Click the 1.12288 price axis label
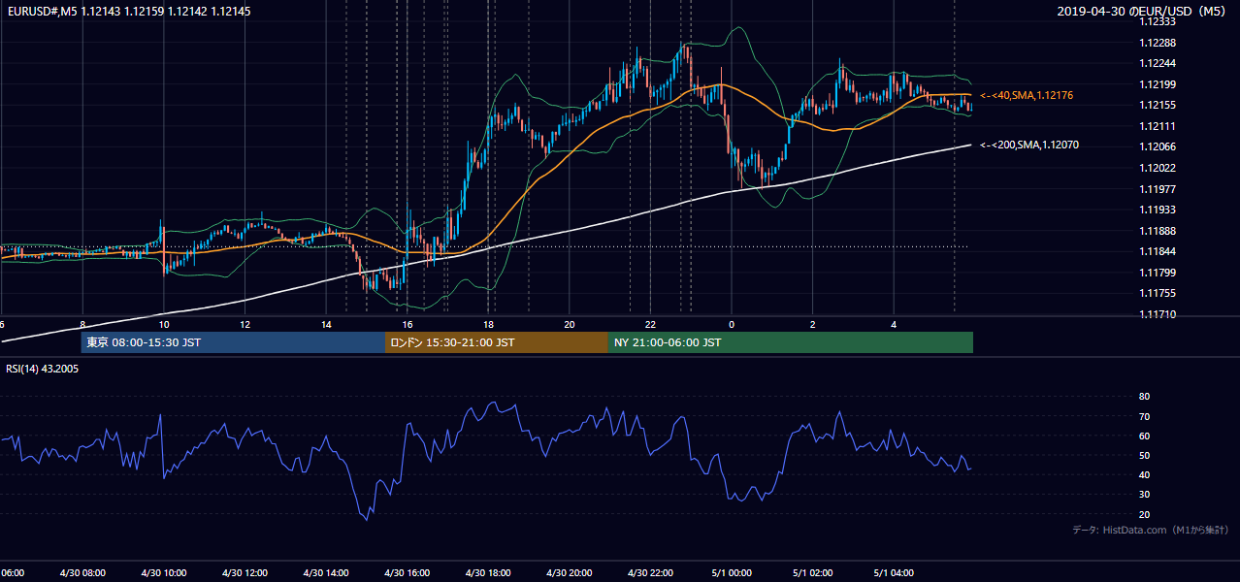Viewport: 1240px width, 582px height. click(1158, 43)
